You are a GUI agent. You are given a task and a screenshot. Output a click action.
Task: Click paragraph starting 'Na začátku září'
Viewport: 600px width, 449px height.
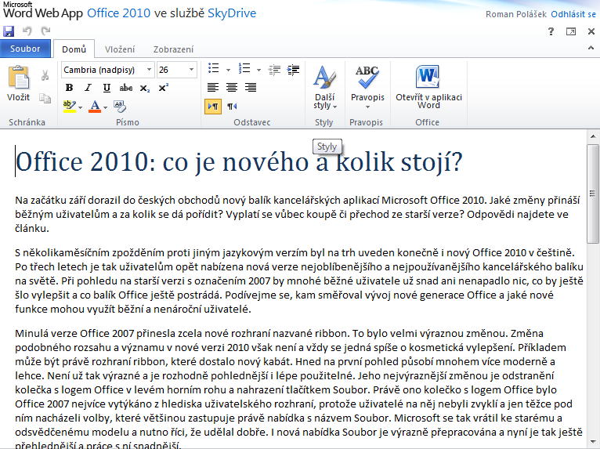coord(298,215)
